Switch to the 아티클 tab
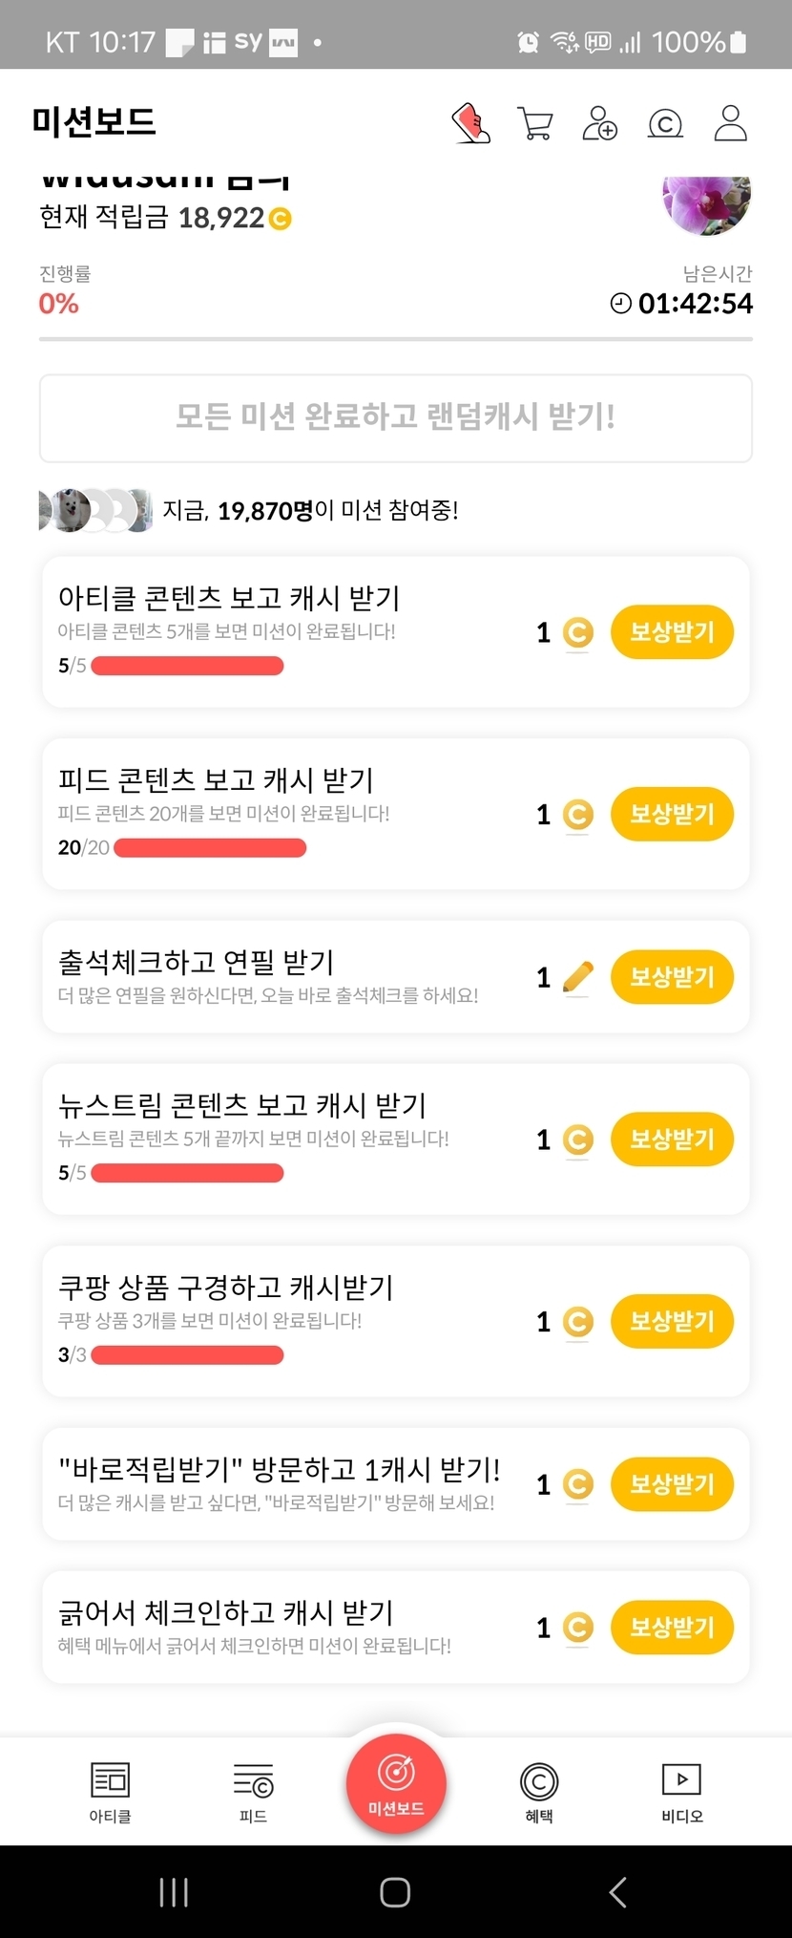Viewport: 792px width, 1938px height. [x=110, y=1792]
